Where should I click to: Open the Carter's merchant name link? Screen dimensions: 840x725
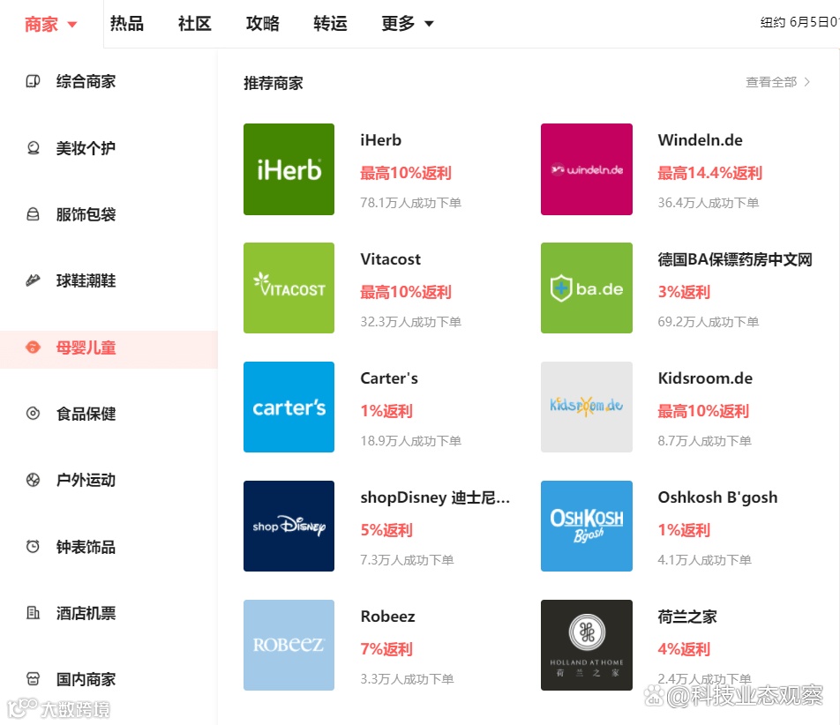pyautogui.click(x=389, y=378)
